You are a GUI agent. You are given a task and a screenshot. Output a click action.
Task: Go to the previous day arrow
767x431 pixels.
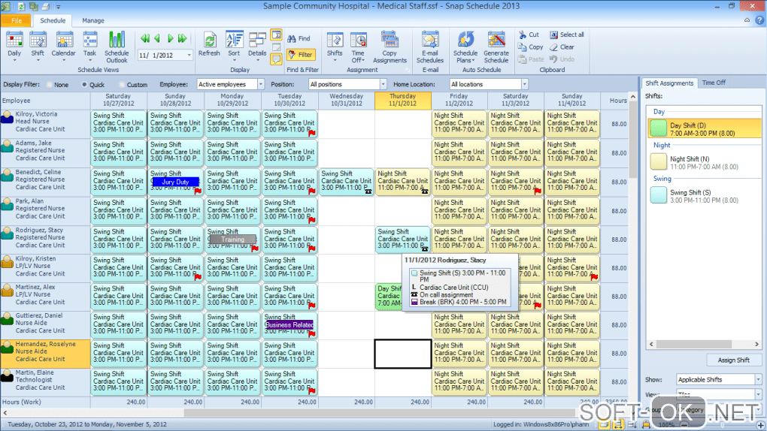(157, 38)
